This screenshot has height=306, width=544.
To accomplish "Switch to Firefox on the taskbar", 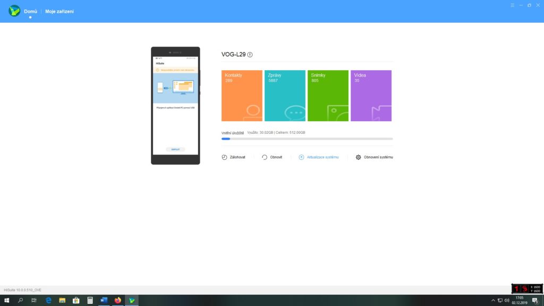I will pos(118,301).
